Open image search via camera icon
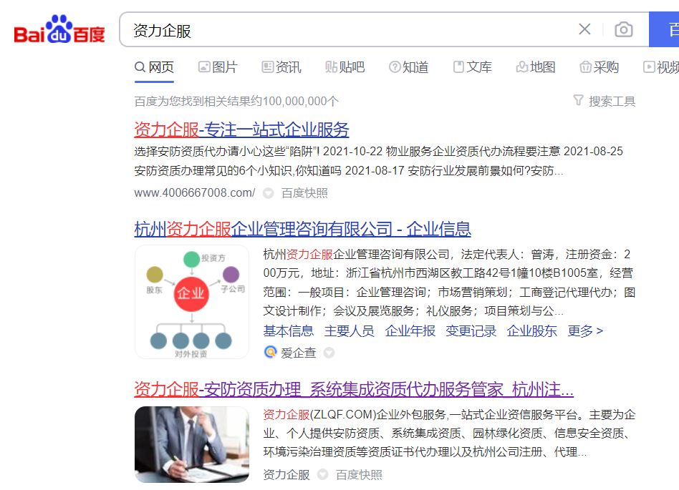Screen dimensions: 679x490 pos(624,29)
